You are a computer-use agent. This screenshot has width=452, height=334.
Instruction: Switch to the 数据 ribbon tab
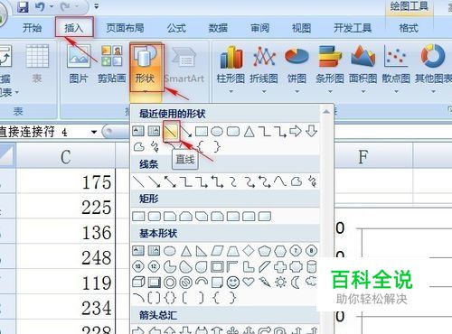pos(218,28)
